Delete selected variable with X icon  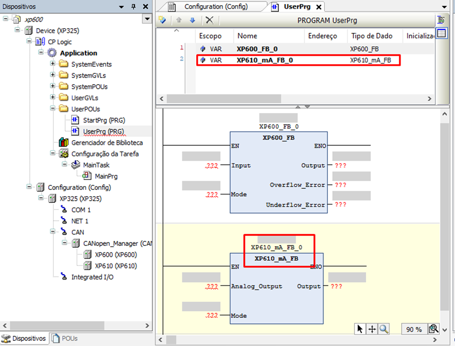(209, 21)
